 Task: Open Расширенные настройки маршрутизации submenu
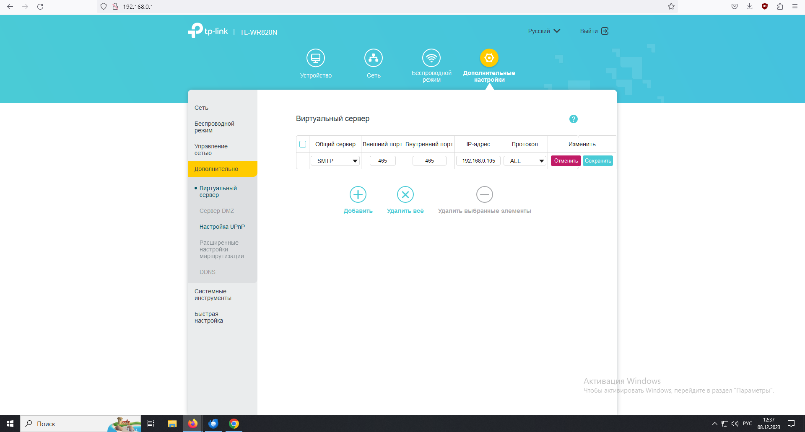(221, 249)
